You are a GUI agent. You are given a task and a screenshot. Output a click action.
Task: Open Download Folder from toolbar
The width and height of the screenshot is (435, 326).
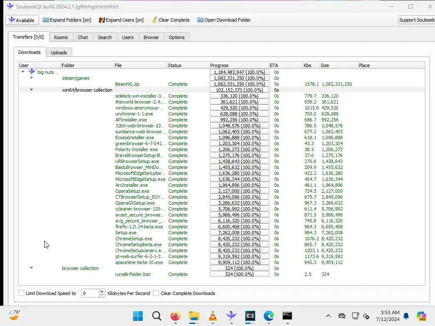coord(224,20)
